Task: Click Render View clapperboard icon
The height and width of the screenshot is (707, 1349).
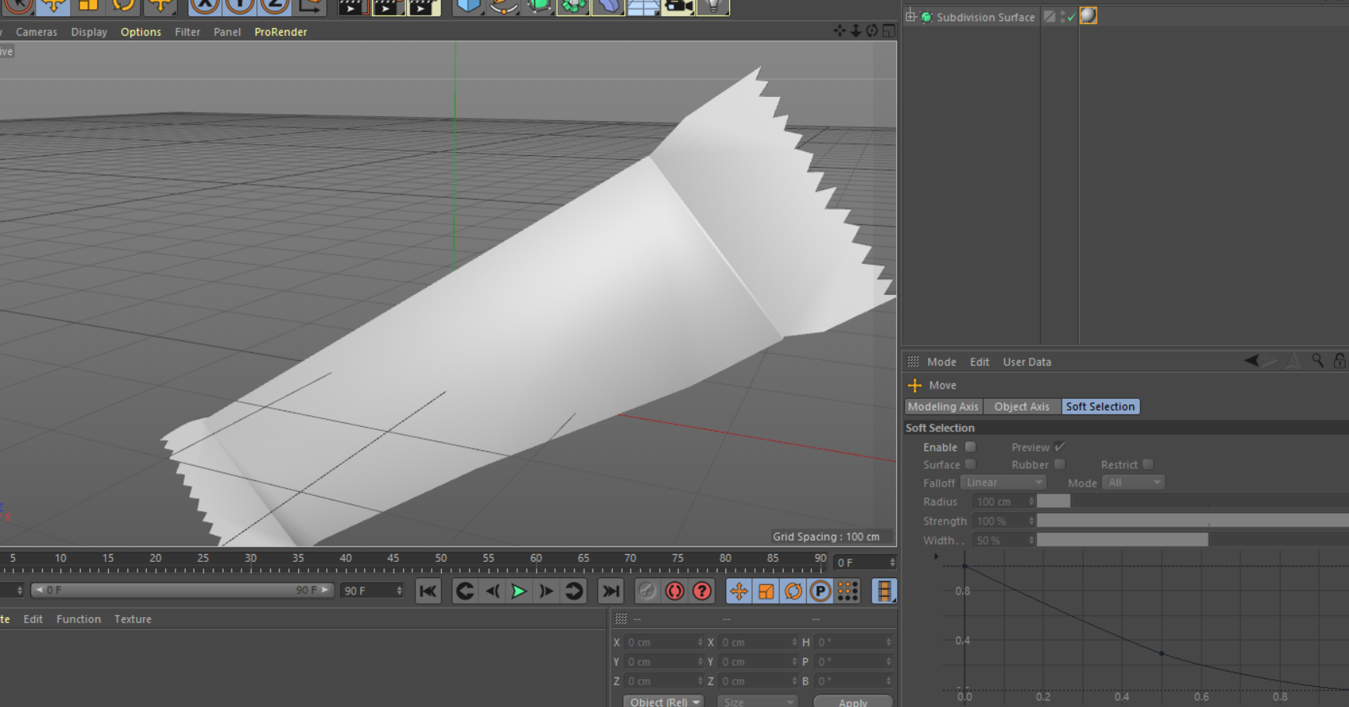Action: (x=352, y=6)
